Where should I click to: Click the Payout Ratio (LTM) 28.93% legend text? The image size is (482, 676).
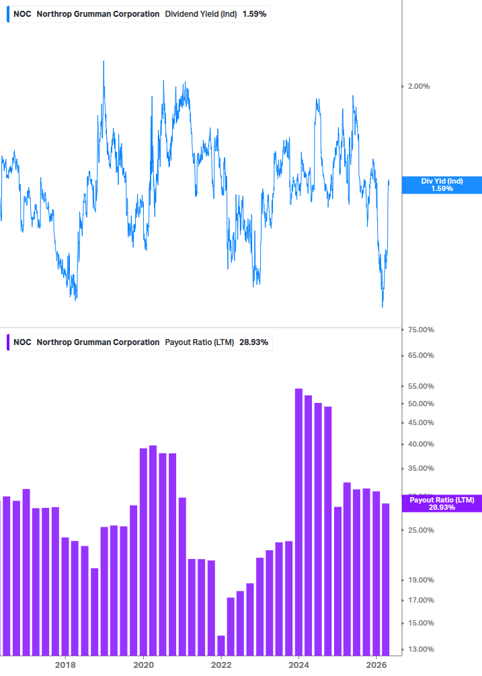(216, 342)
